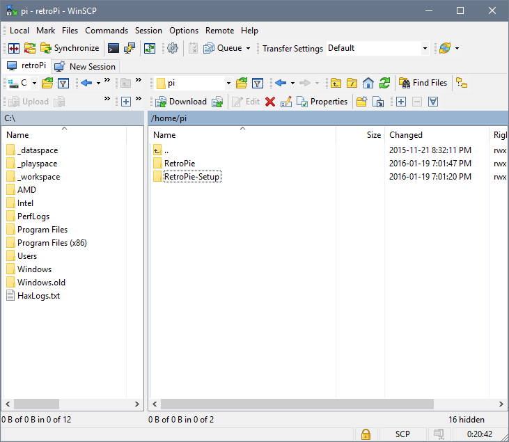The width and height of the screenshot is (509, 442).
Task: Click the Create Directory icon
Action: click(362, 102)
